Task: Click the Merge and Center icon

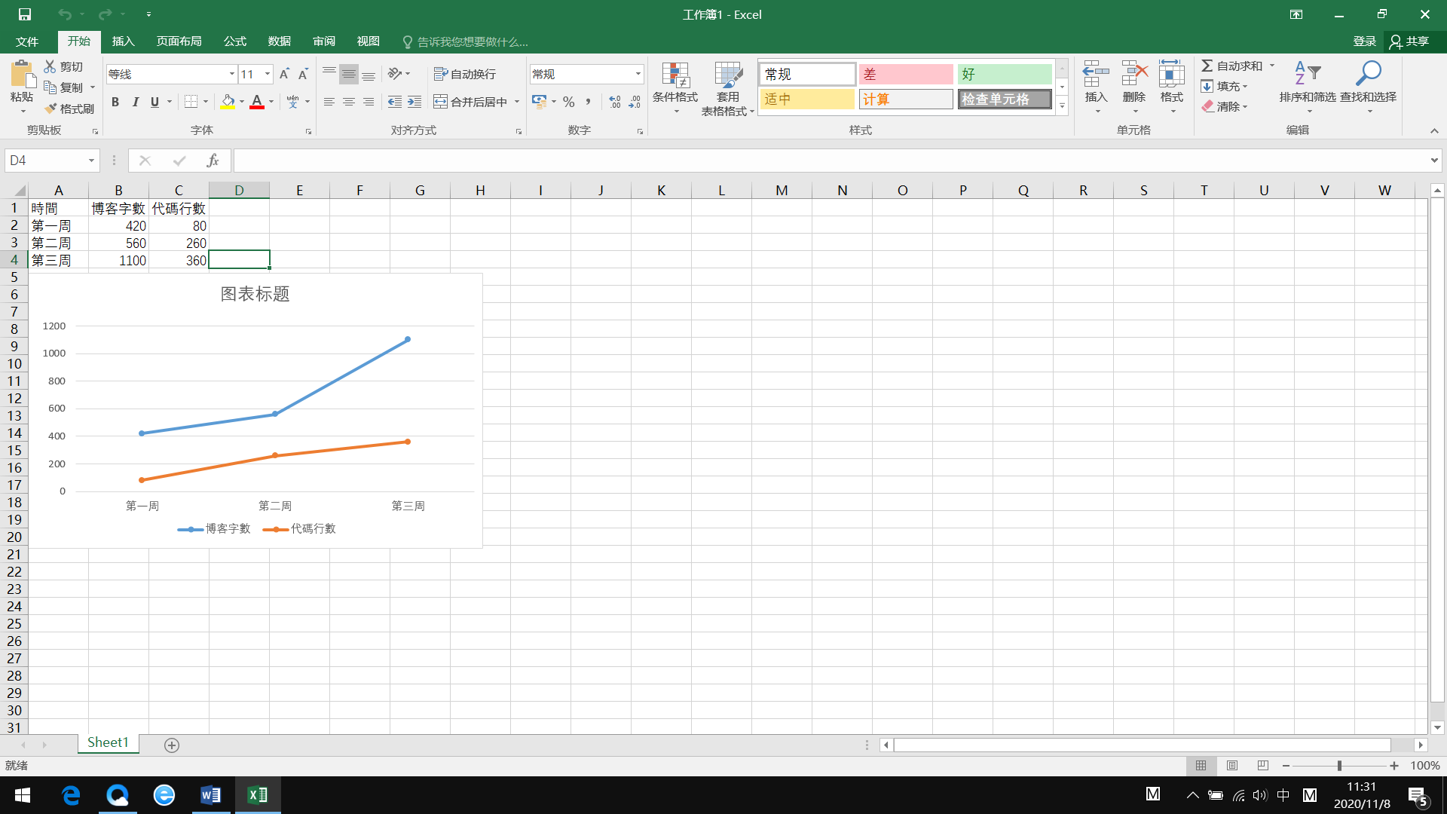Action: pyautogui.click(x=441, y=102)
